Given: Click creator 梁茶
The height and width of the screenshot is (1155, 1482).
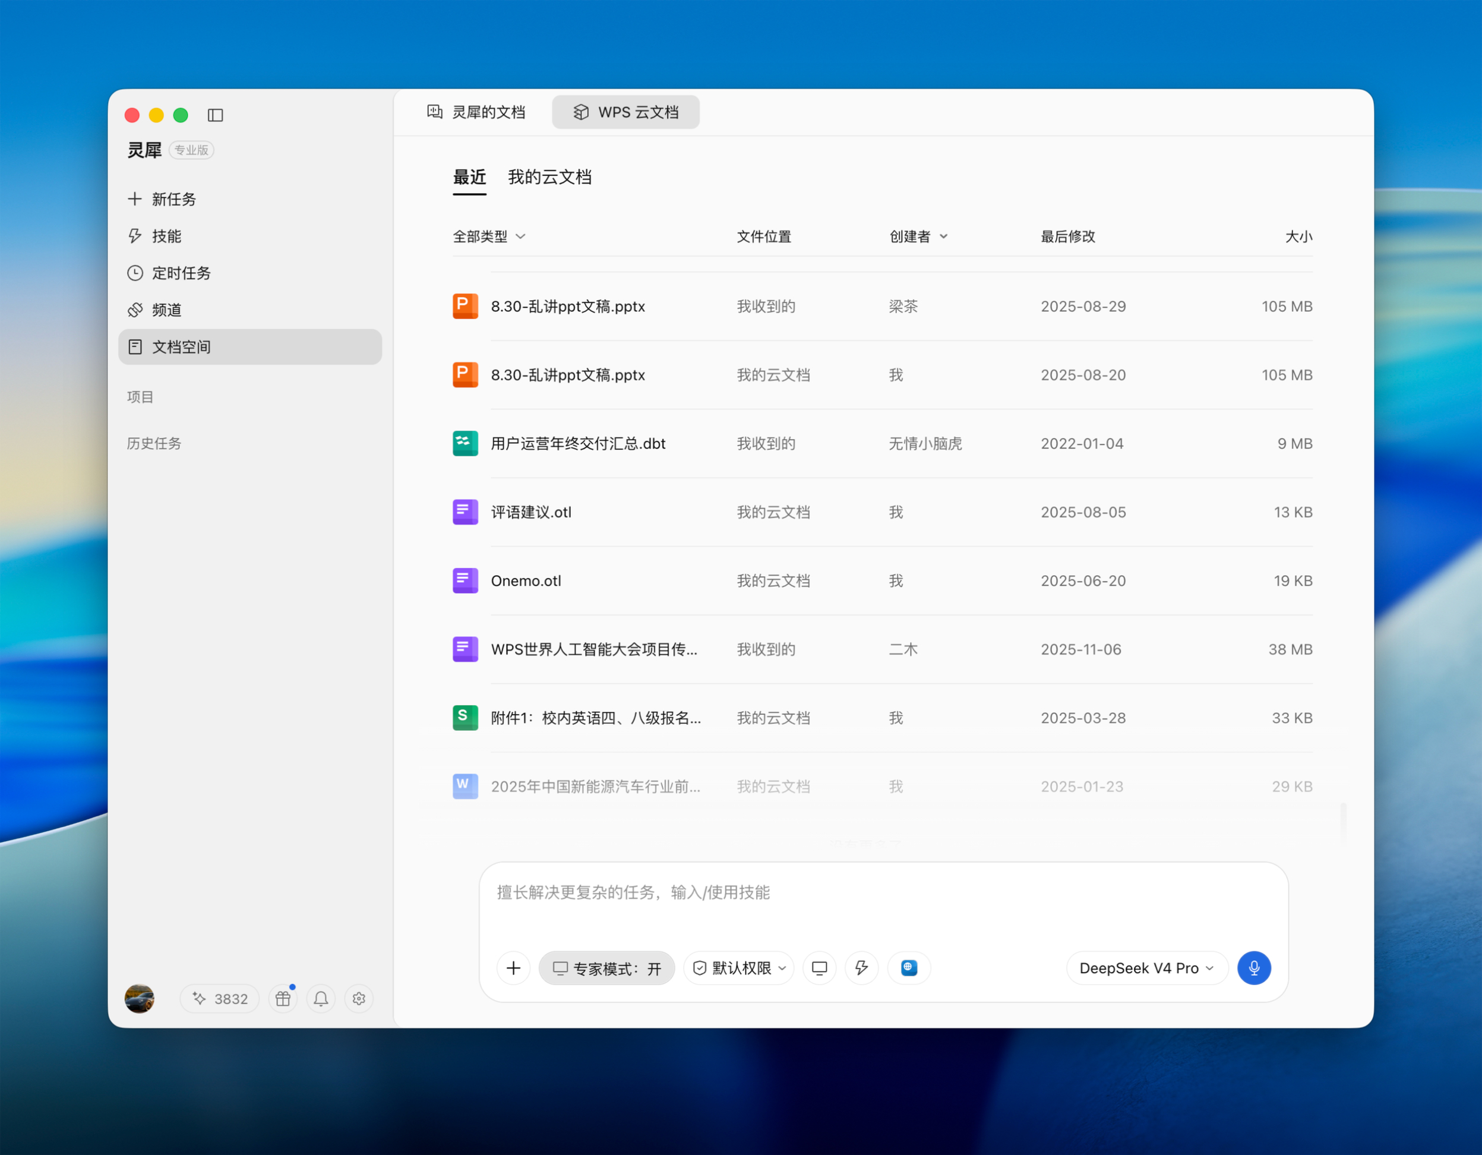Looking at the screenshot, I should click(903, 306).
